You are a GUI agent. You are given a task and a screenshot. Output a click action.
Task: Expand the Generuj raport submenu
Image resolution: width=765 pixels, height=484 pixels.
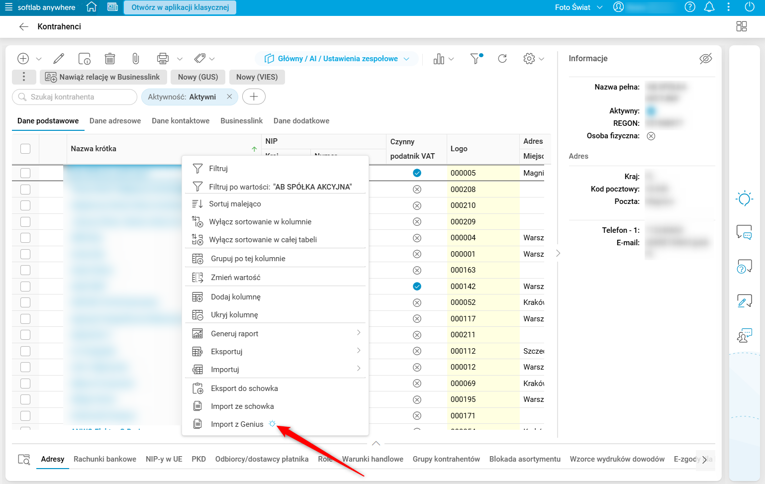coord(276,334)
